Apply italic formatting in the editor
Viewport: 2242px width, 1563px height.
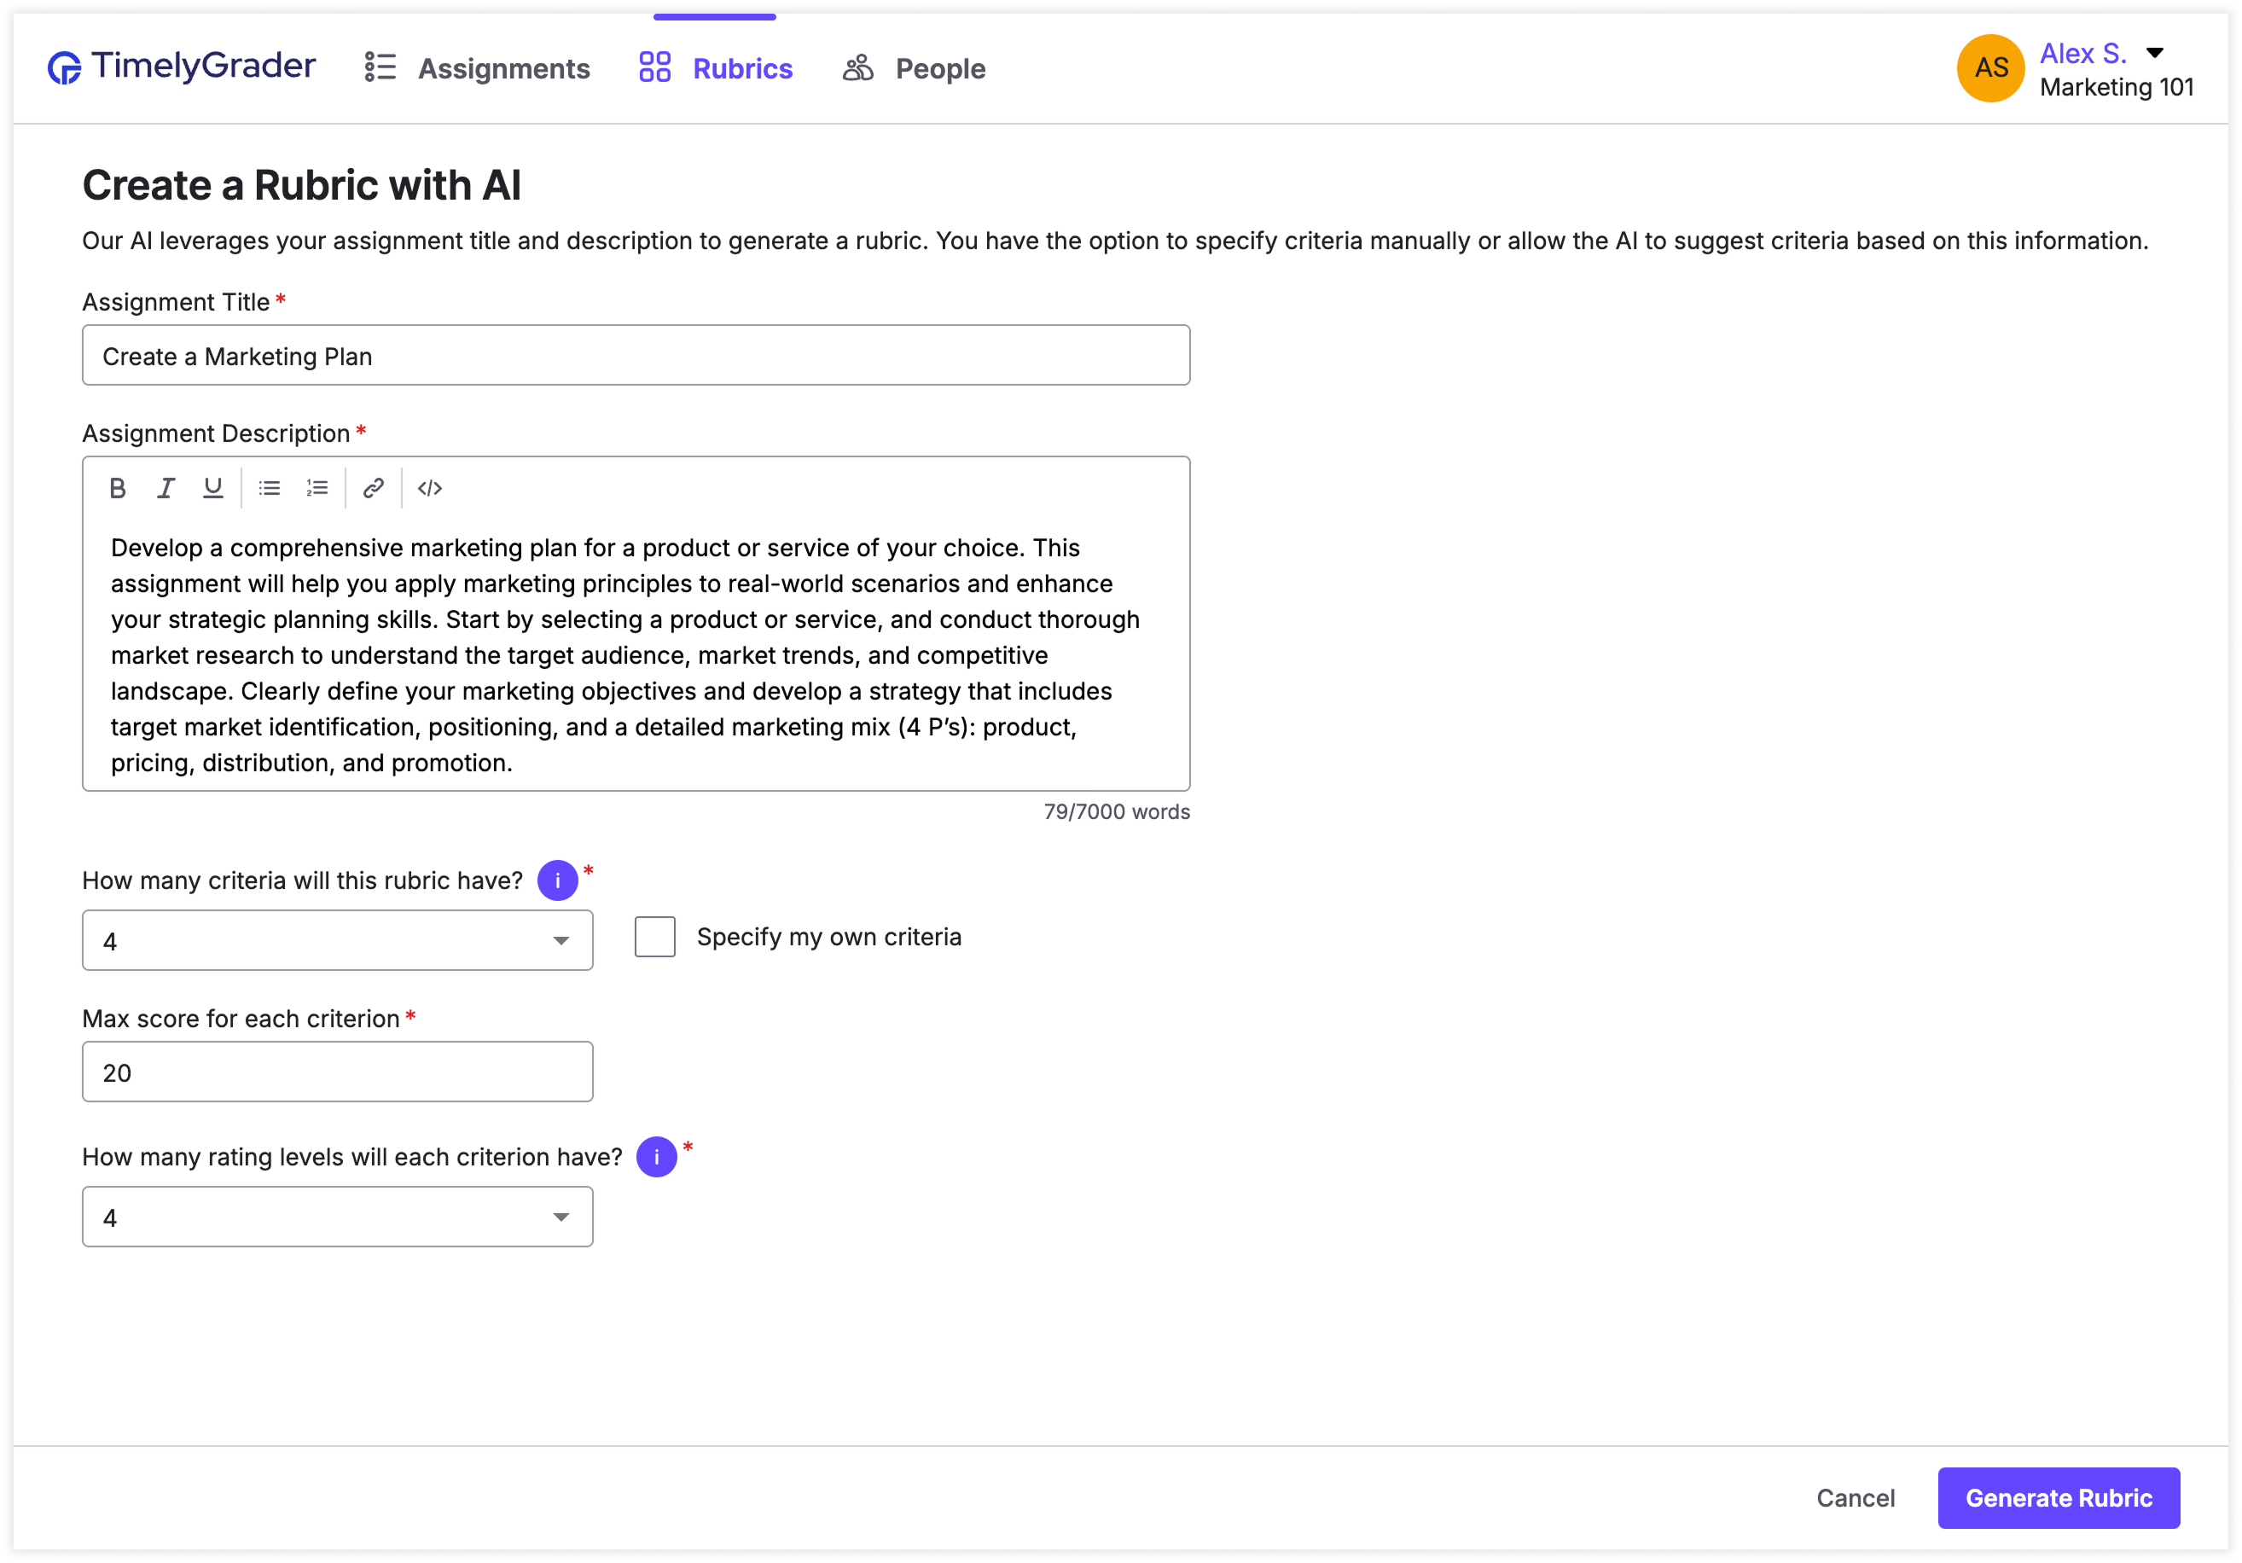[166, 488]
